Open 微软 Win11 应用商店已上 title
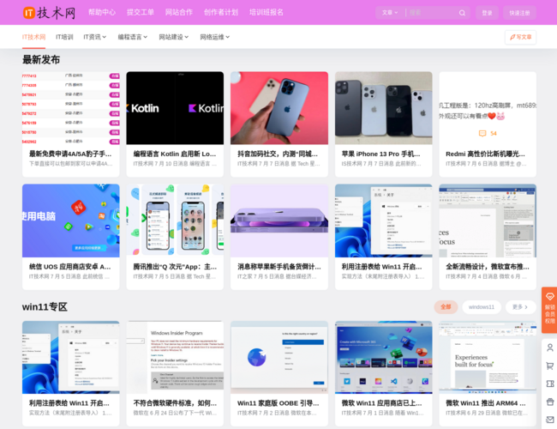Screen dimensions: 557x429 (x=382, y=403)
